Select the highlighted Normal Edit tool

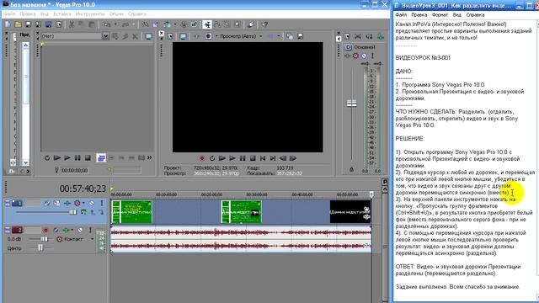(207, 24)
